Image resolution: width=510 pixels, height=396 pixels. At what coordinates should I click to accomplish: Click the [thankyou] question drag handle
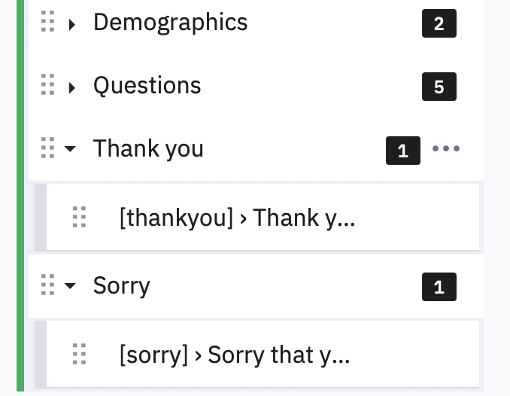[x=79, y=218]
